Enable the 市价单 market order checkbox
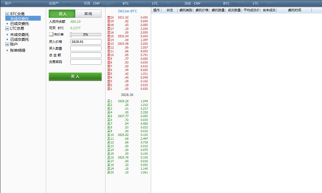The width and height of the screenshot is (322, 193). point(51,34)
